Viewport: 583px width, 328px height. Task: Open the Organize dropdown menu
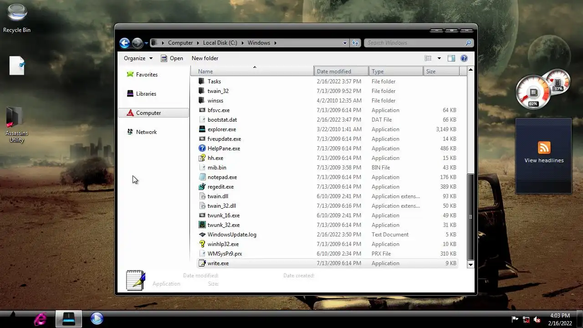point(138,58)
